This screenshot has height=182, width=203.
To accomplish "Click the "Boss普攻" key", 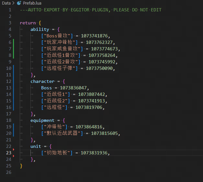I will [57, 36].
